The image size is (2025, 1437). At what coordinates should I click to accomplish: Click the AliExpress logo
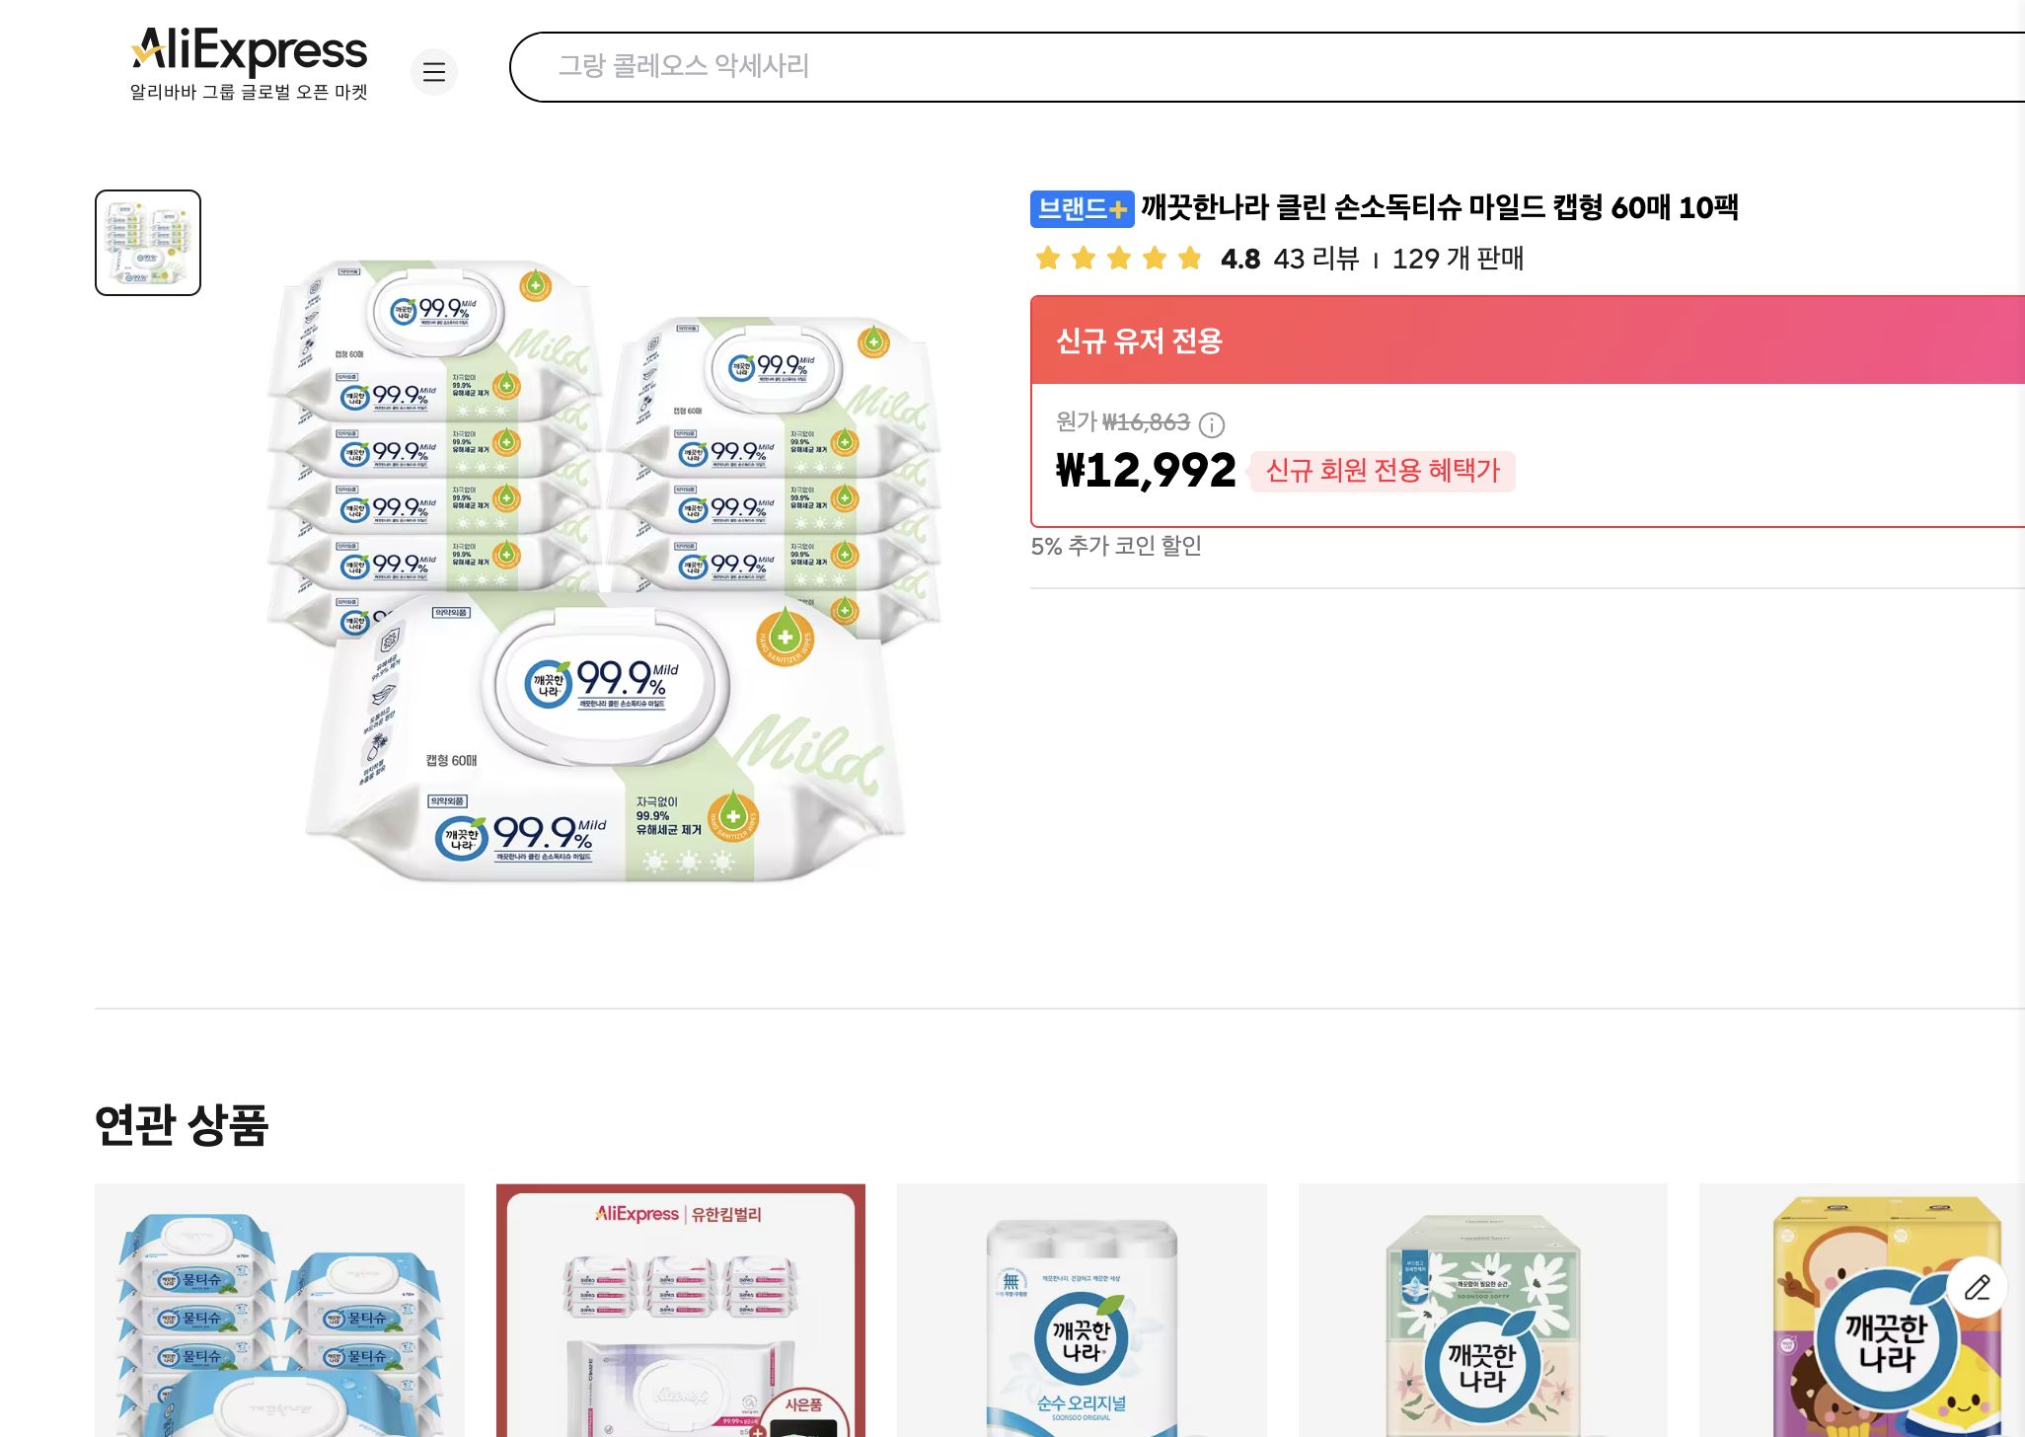click(249, 51)
